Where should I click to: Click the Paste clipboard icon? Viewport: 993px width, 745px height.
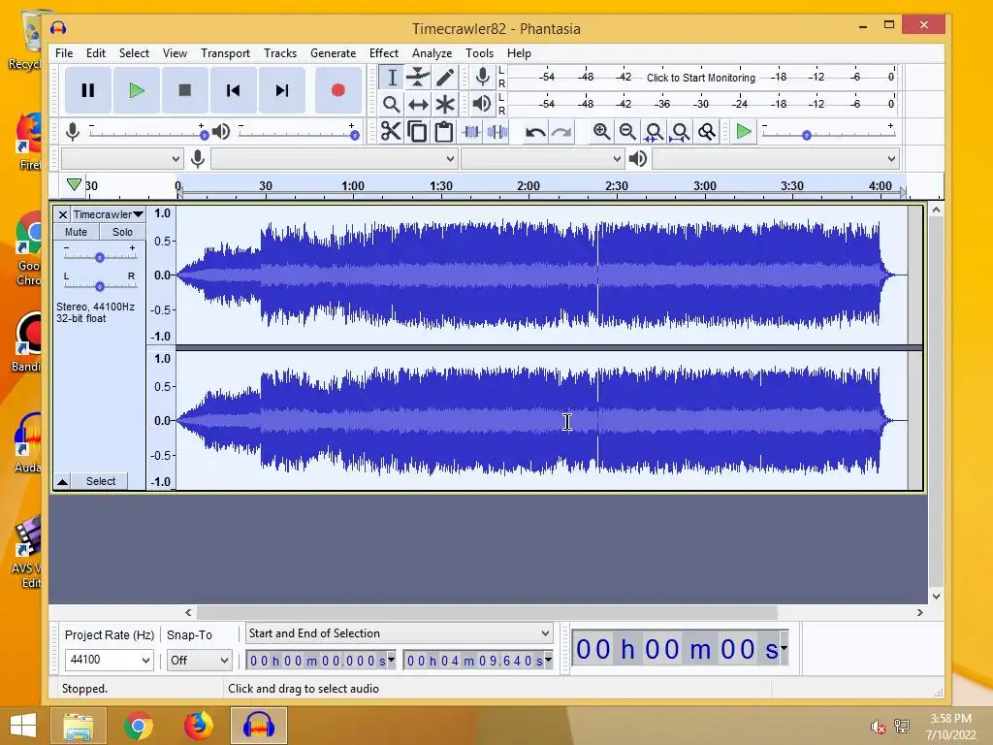(444, 132)
